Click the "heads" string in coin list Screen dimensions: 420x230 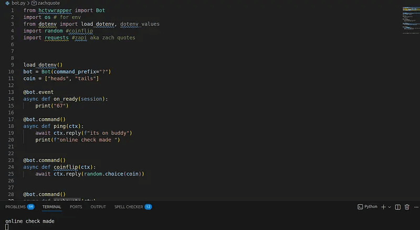(x=58, y=79)
